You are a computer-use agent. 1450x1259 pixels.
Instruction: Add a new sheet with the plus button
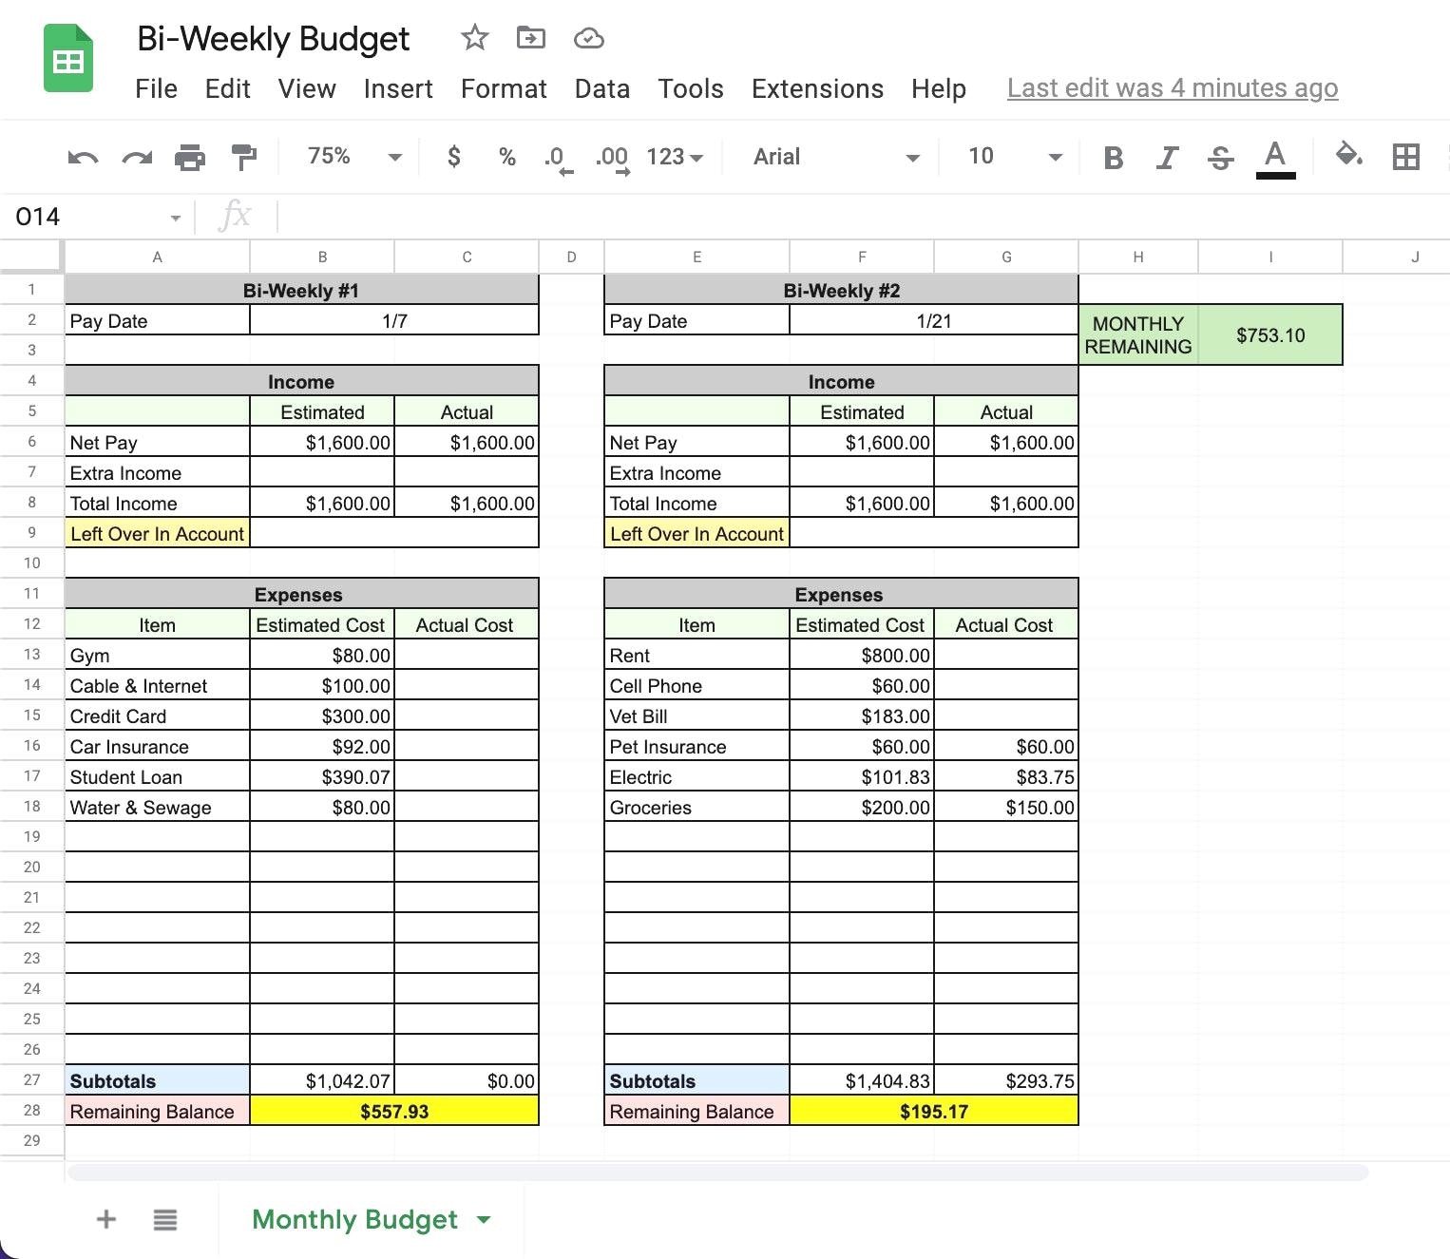coord(105,1219)
